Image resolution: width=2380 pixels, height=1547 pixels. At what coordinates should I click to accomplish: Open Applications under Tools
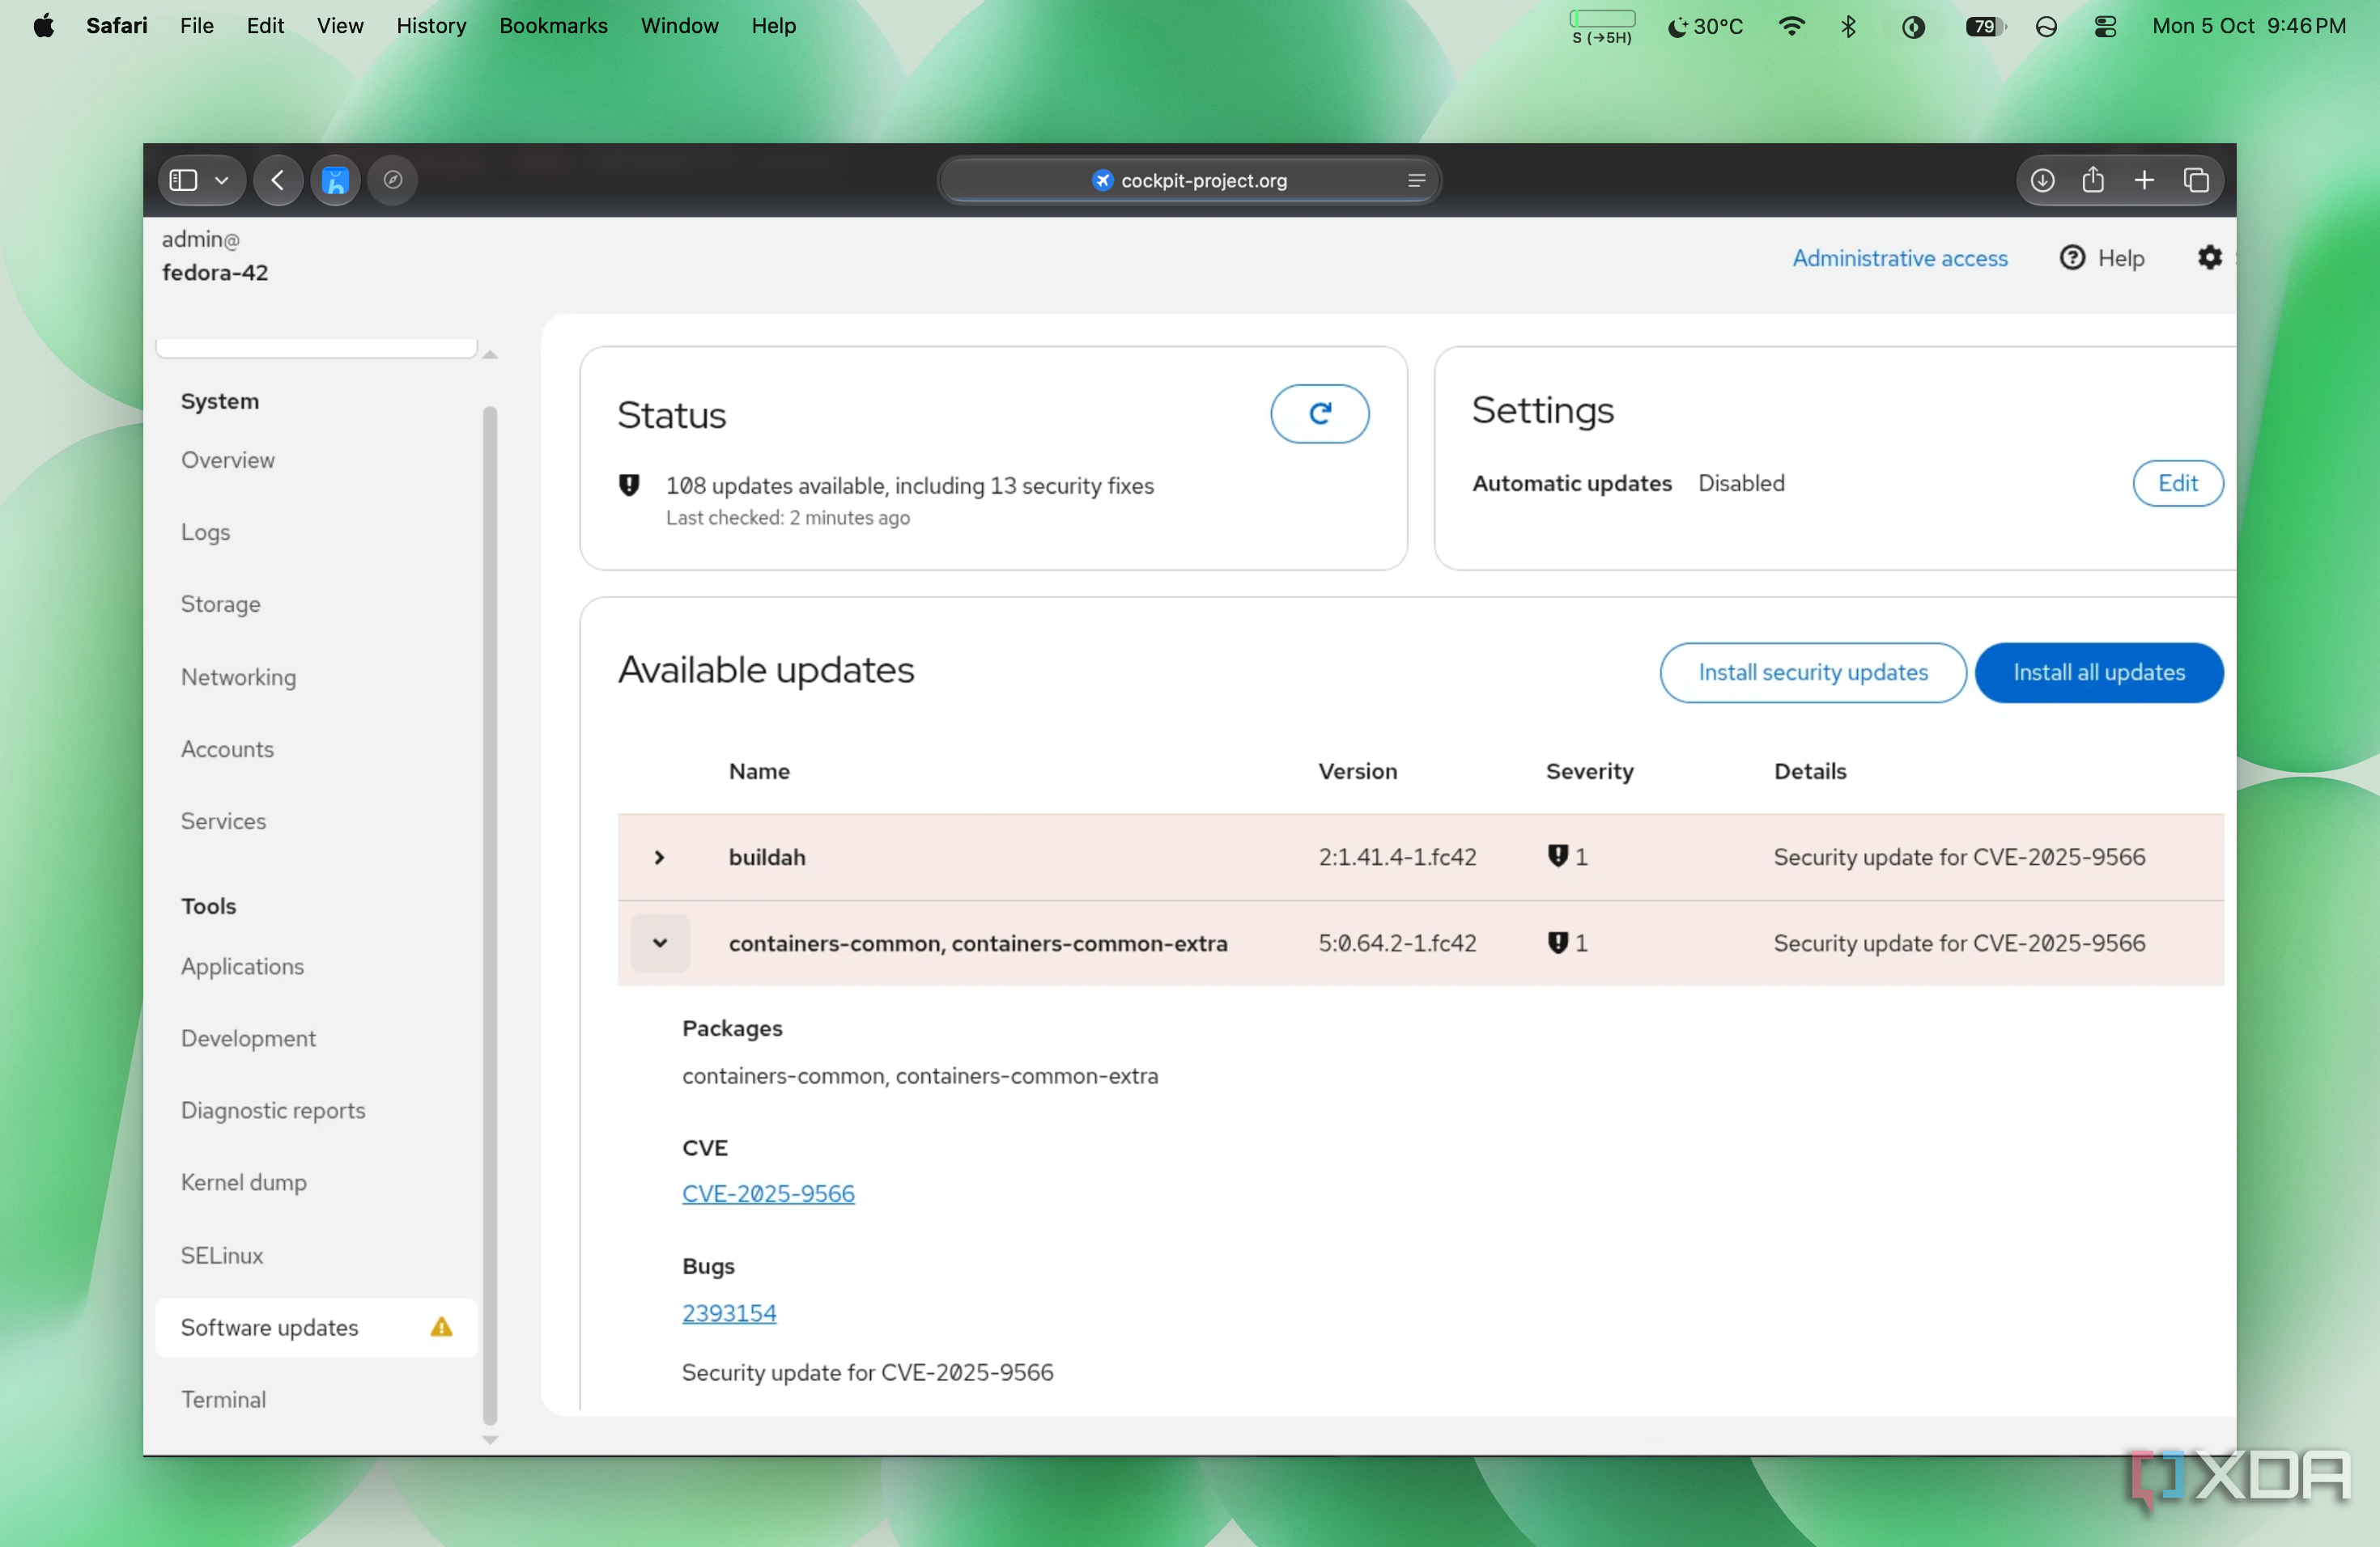(x=242, y=966)
